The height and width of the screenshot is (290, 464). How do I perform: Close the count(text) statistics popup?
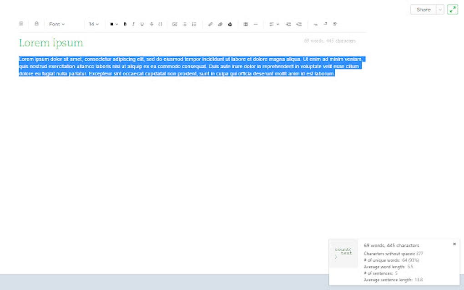[x=454, y=244]
